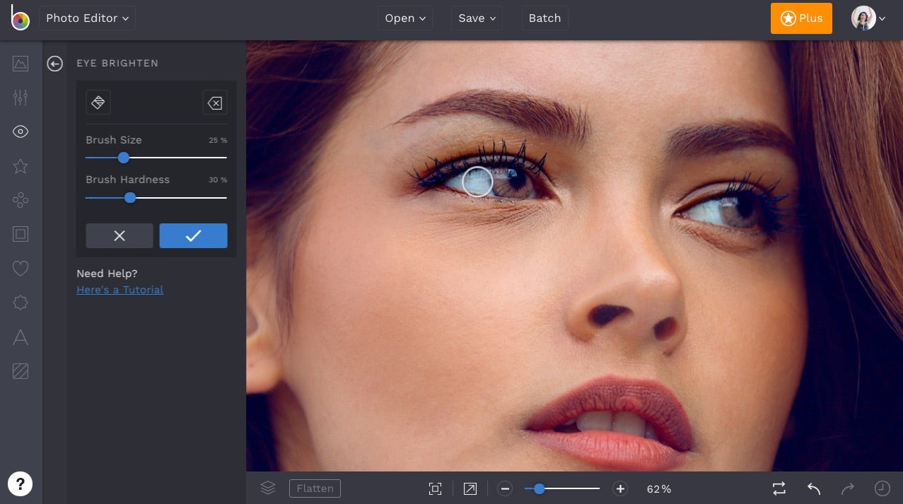Open the Overlays heart sidebar icon
Image resolution: width=903 pixels, height=504 pixels.
coord(21,269)
